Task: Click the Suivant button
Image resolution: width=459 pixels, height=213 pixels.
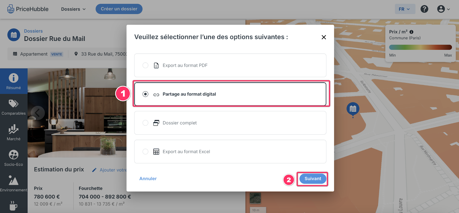Action: (313, 179)
